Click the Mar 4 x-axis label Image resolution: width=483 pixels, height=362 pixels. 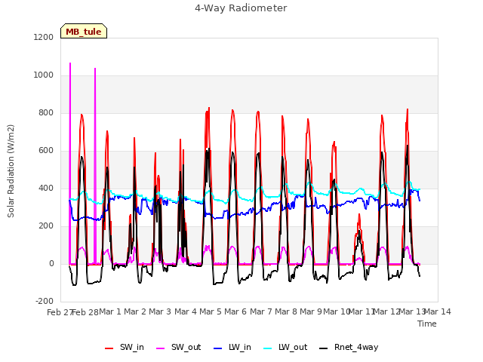coord(186,311)
